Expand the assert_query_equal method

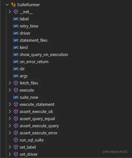click(10, 119)
